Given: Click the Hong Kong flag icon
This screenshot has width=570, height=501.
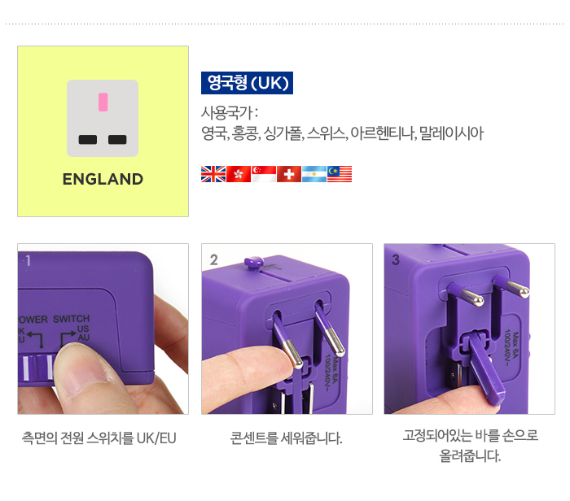Looking at the screenshot, I should [x=239, y=174].
